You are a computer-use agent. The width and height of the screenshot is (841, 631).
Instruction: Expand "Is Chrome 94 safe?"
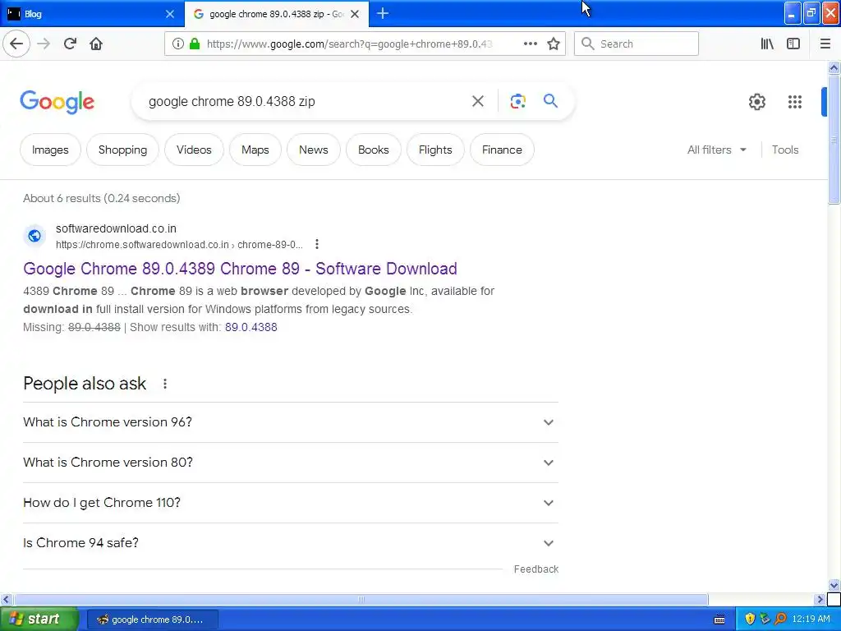click(291, 543)
